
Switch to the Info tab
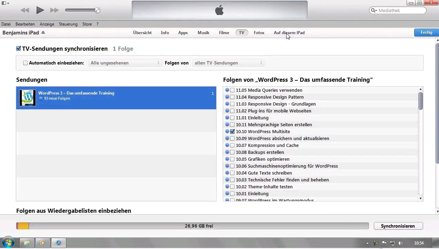point(165,33)
